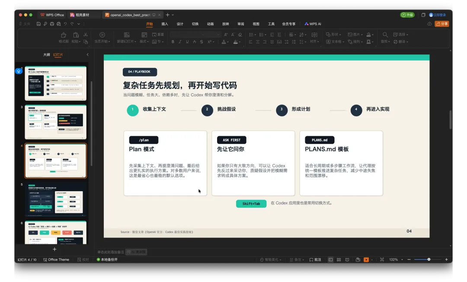Click the Save icon in quick access toolbar
The image size is (467, 282).
pos(38,24)
